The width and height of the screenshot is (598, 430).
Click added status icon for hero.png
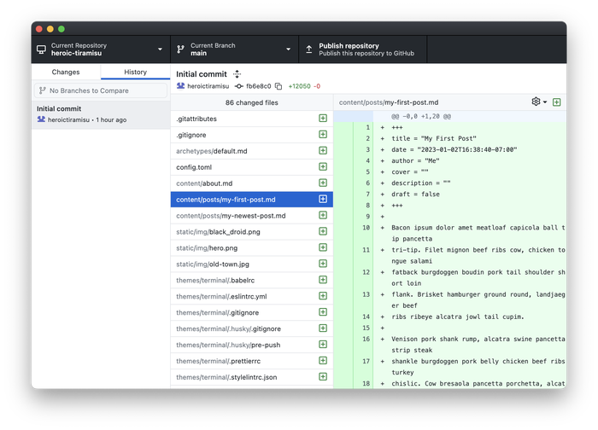tap(323, 247)
